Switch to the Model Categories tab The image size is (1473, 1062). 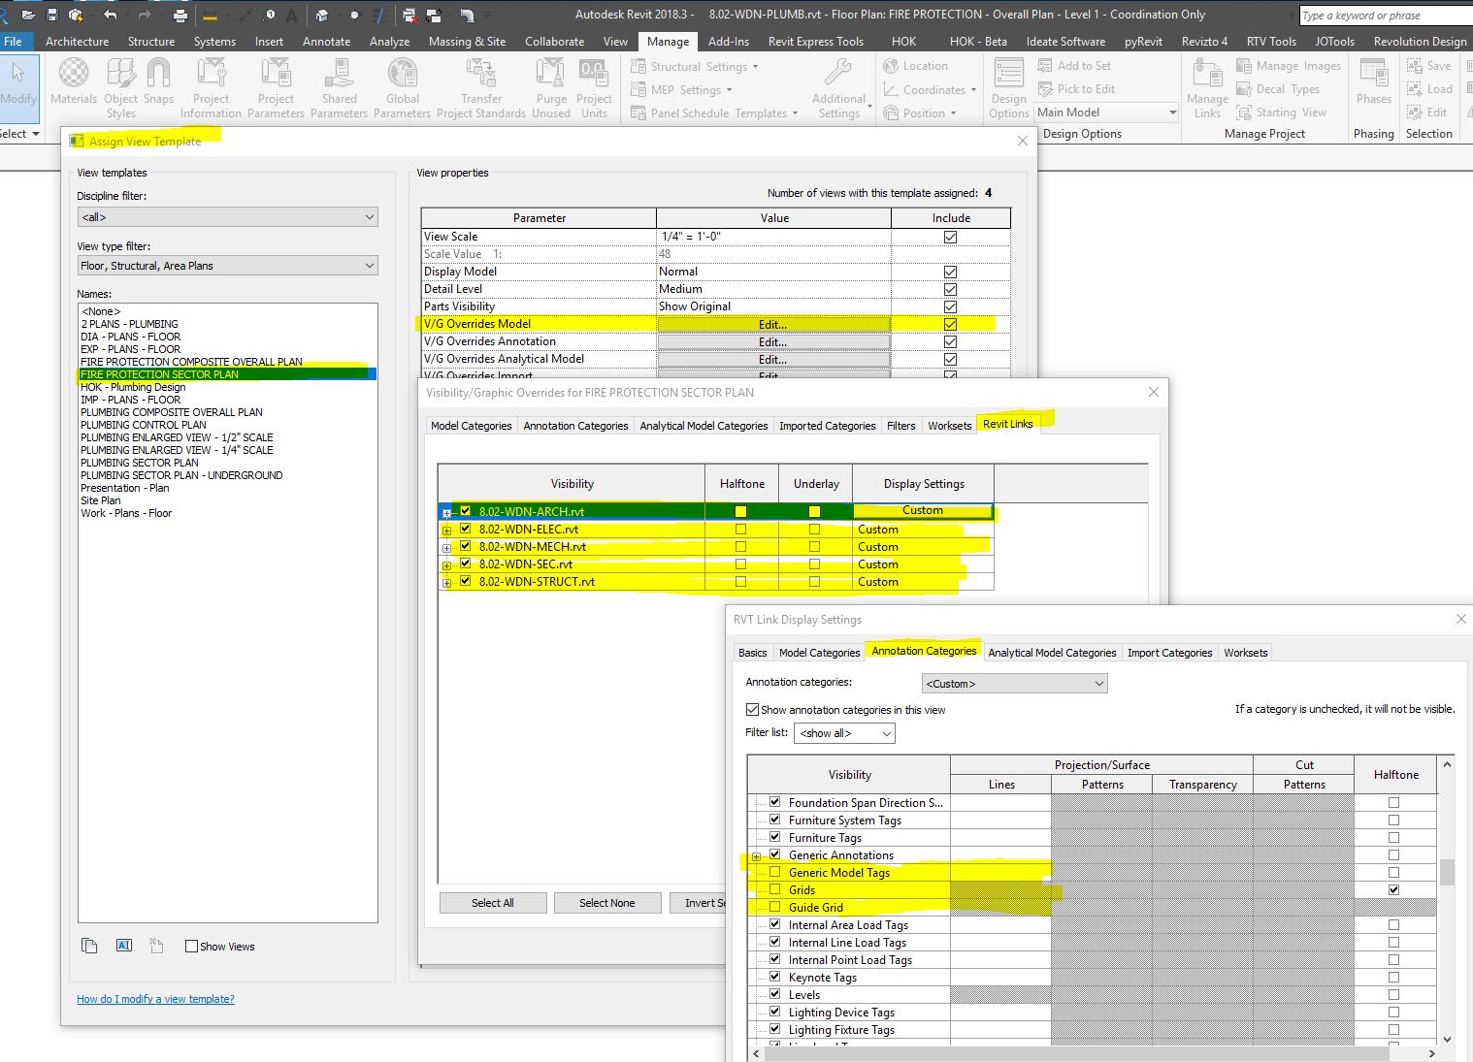point(472,425)
